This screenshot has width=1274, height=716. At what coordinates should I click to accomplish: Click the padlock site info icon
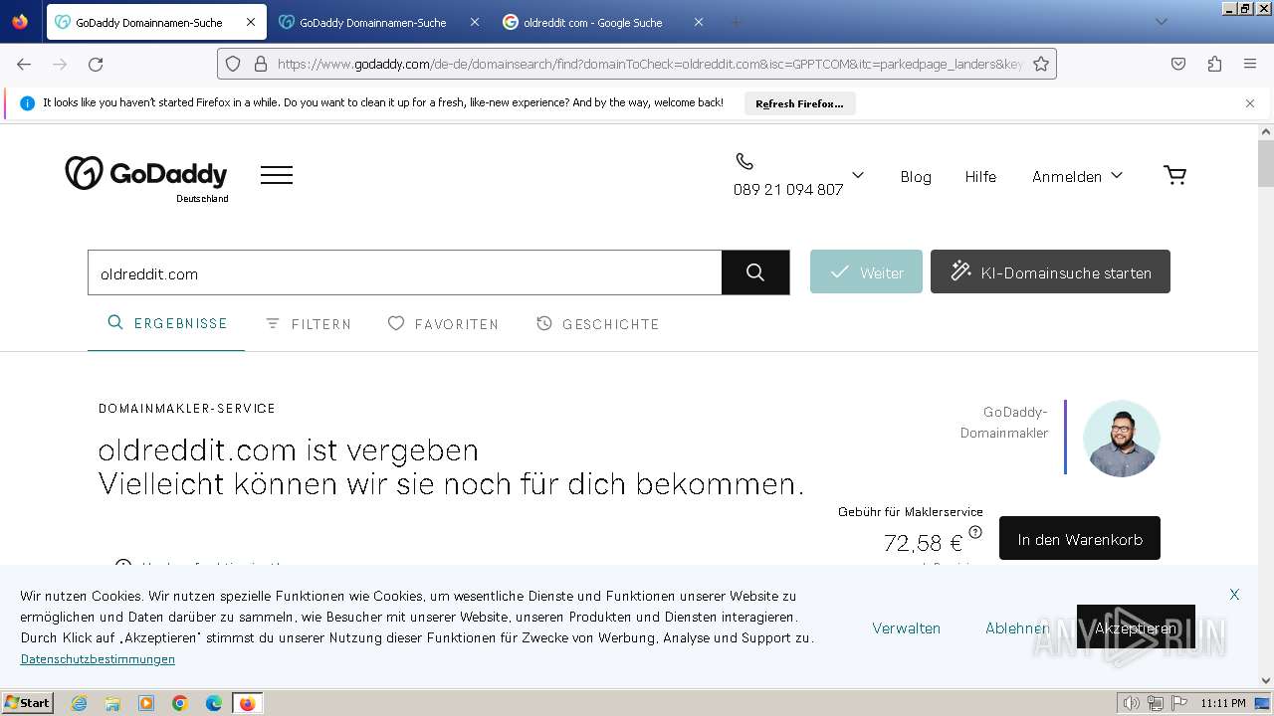pos(261,64)
